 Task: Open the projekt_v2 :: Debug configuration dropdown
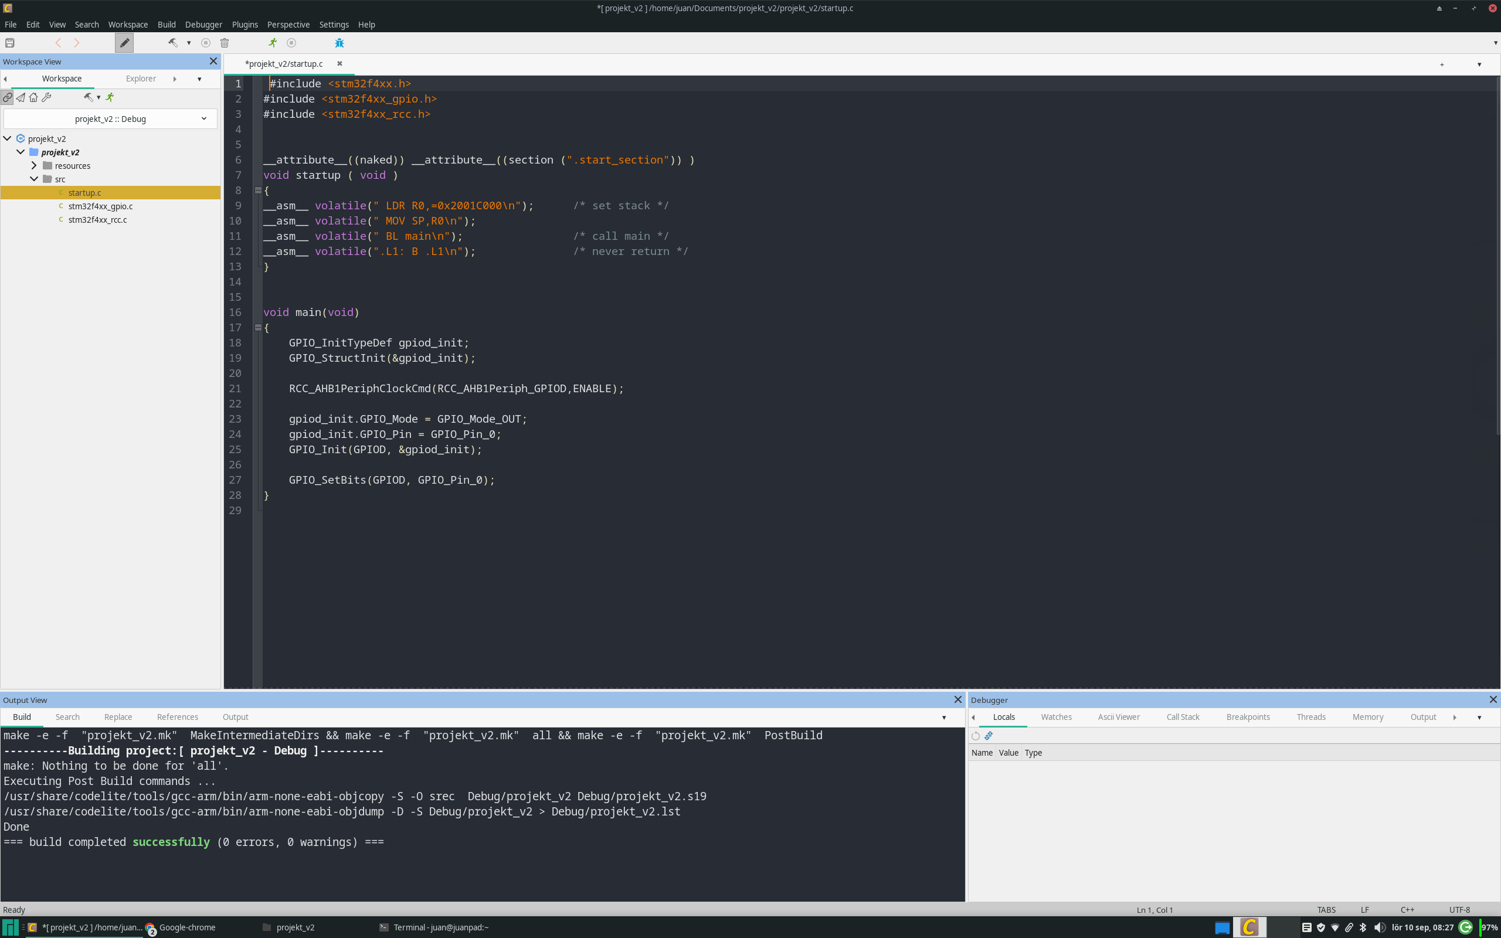pos(203,118)
